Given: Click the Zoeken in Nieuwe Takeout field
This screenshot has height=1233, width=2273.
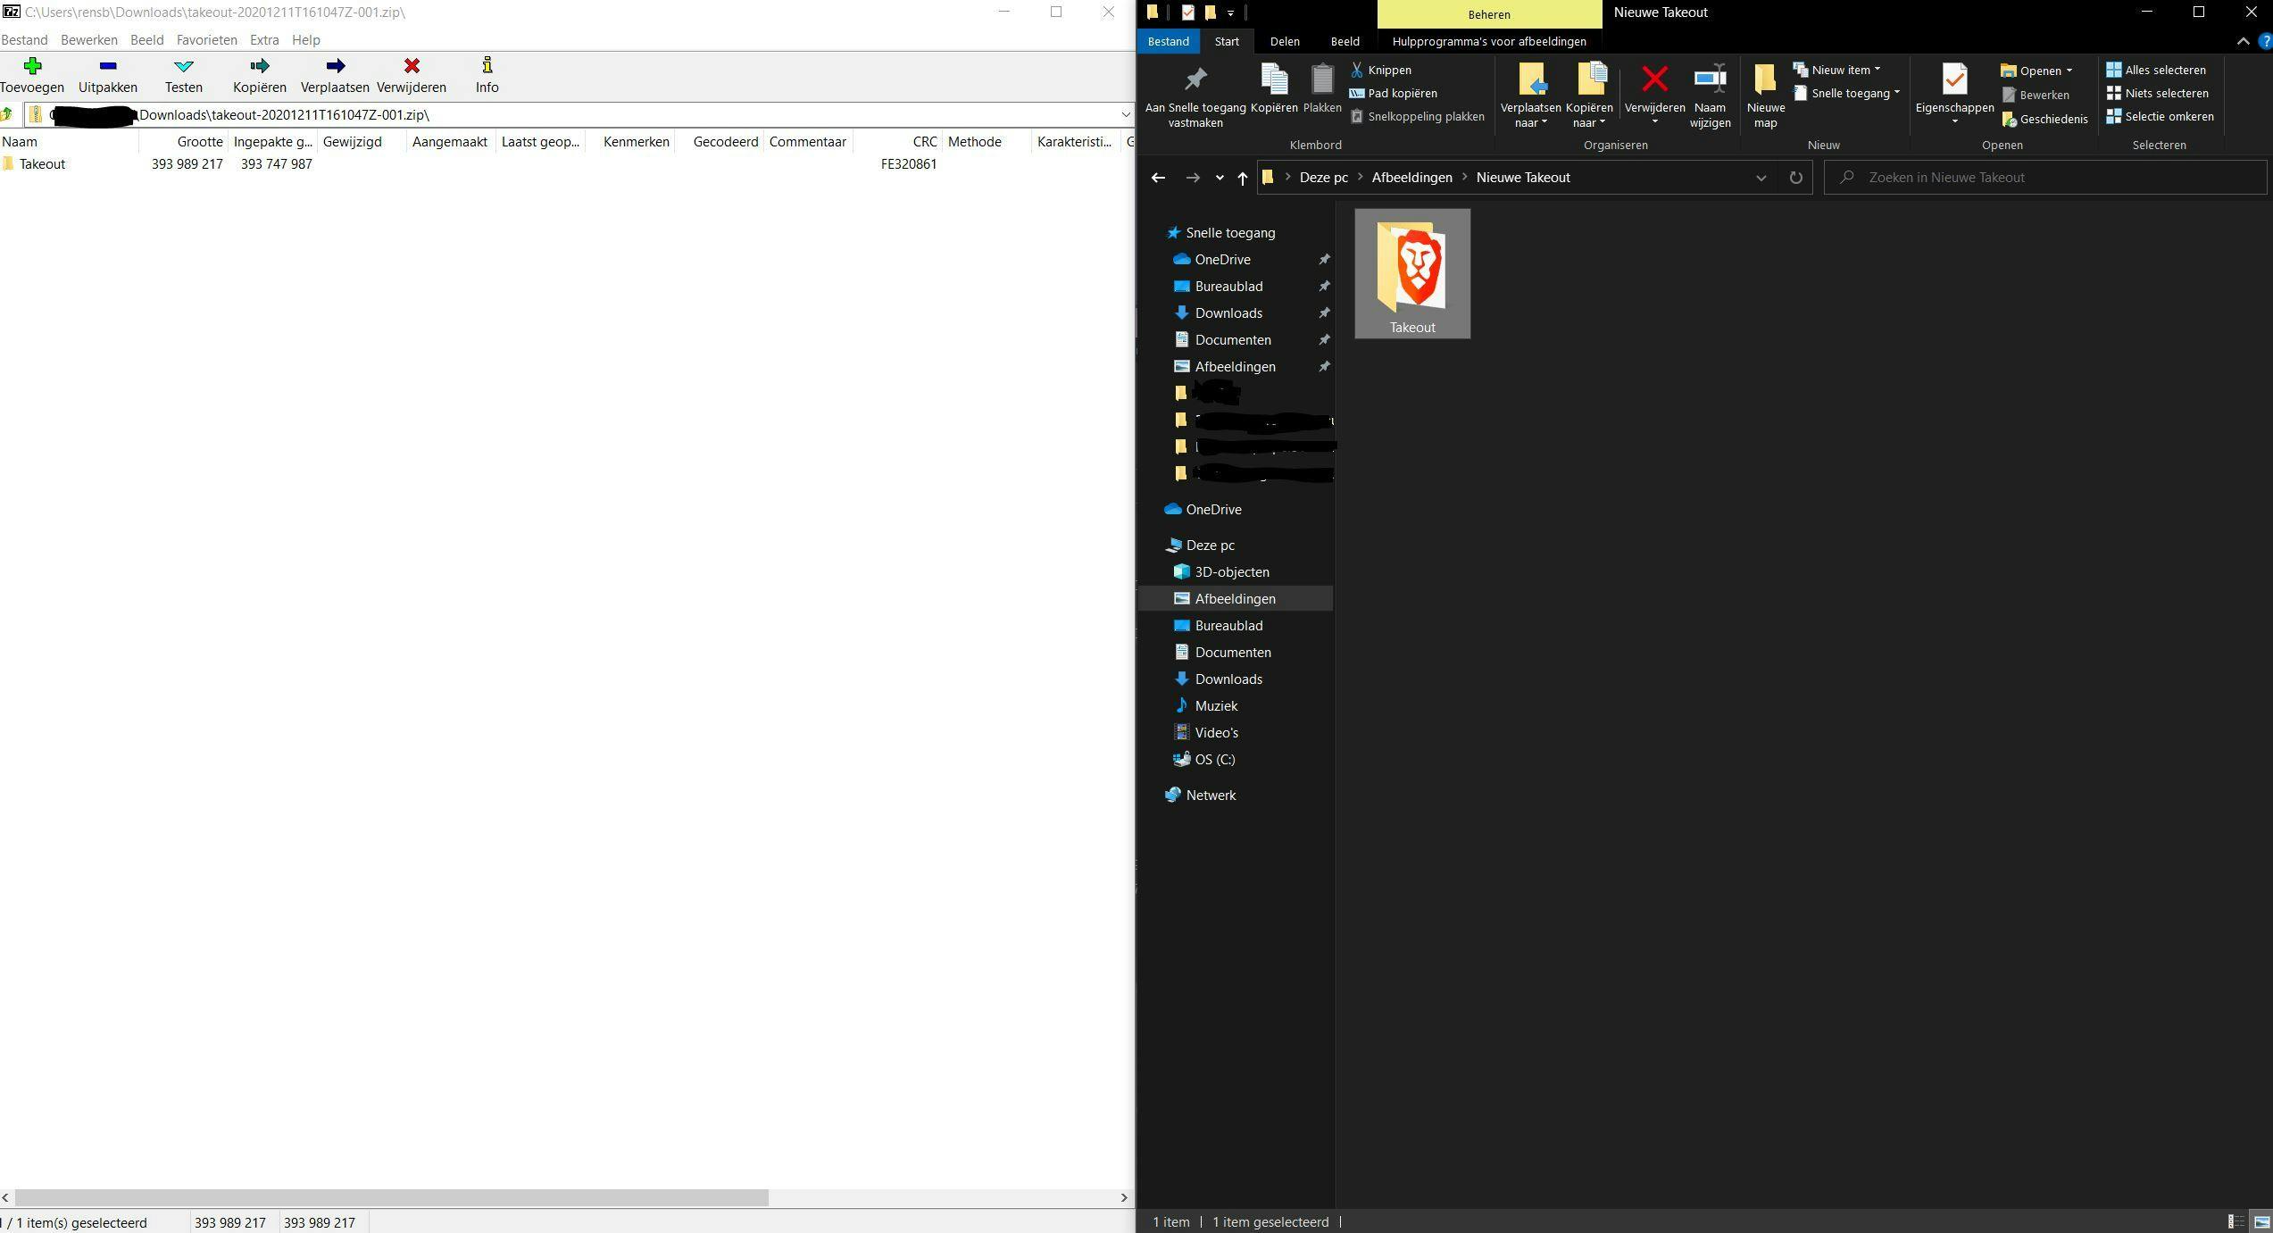Looking at the screenshot, I should click(2044, 178).
